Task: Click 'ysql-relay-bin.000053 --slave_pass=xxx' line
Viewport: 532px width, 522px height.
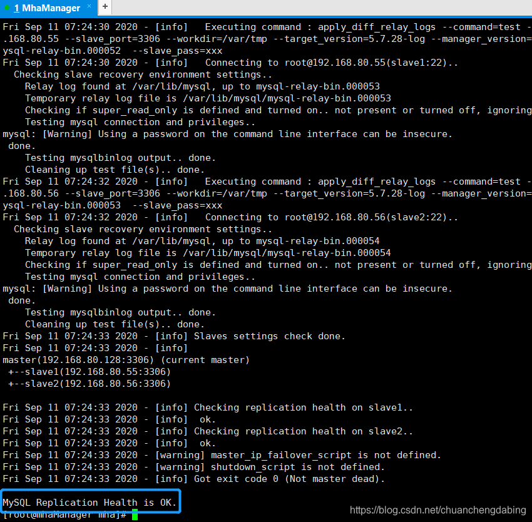Action: pos(112,205)
